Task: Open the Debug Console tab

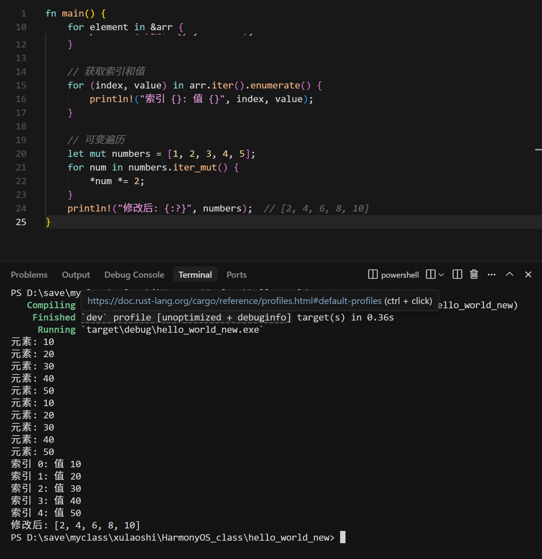Action: click(134, 275)
